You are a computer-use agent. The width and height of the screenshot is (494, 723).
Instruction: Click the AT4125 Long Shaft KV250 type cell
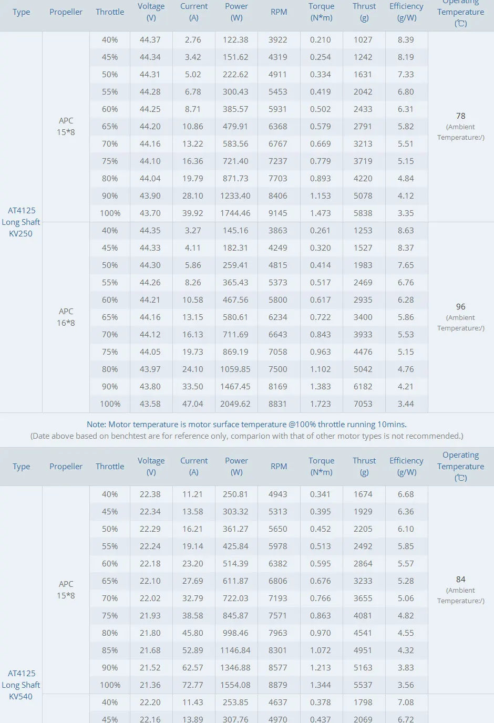click(21, 222)
